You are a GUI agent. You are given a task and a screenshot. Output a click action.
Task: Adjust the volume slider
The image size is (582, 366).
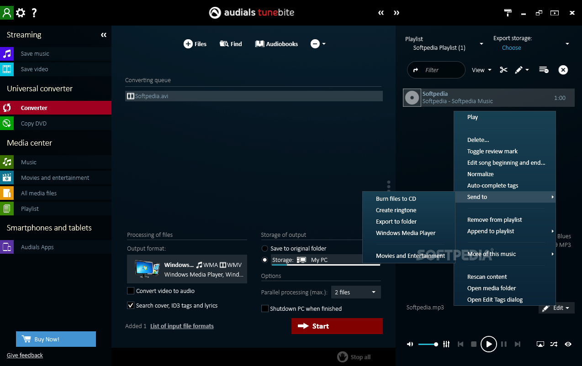click(428, 344)
